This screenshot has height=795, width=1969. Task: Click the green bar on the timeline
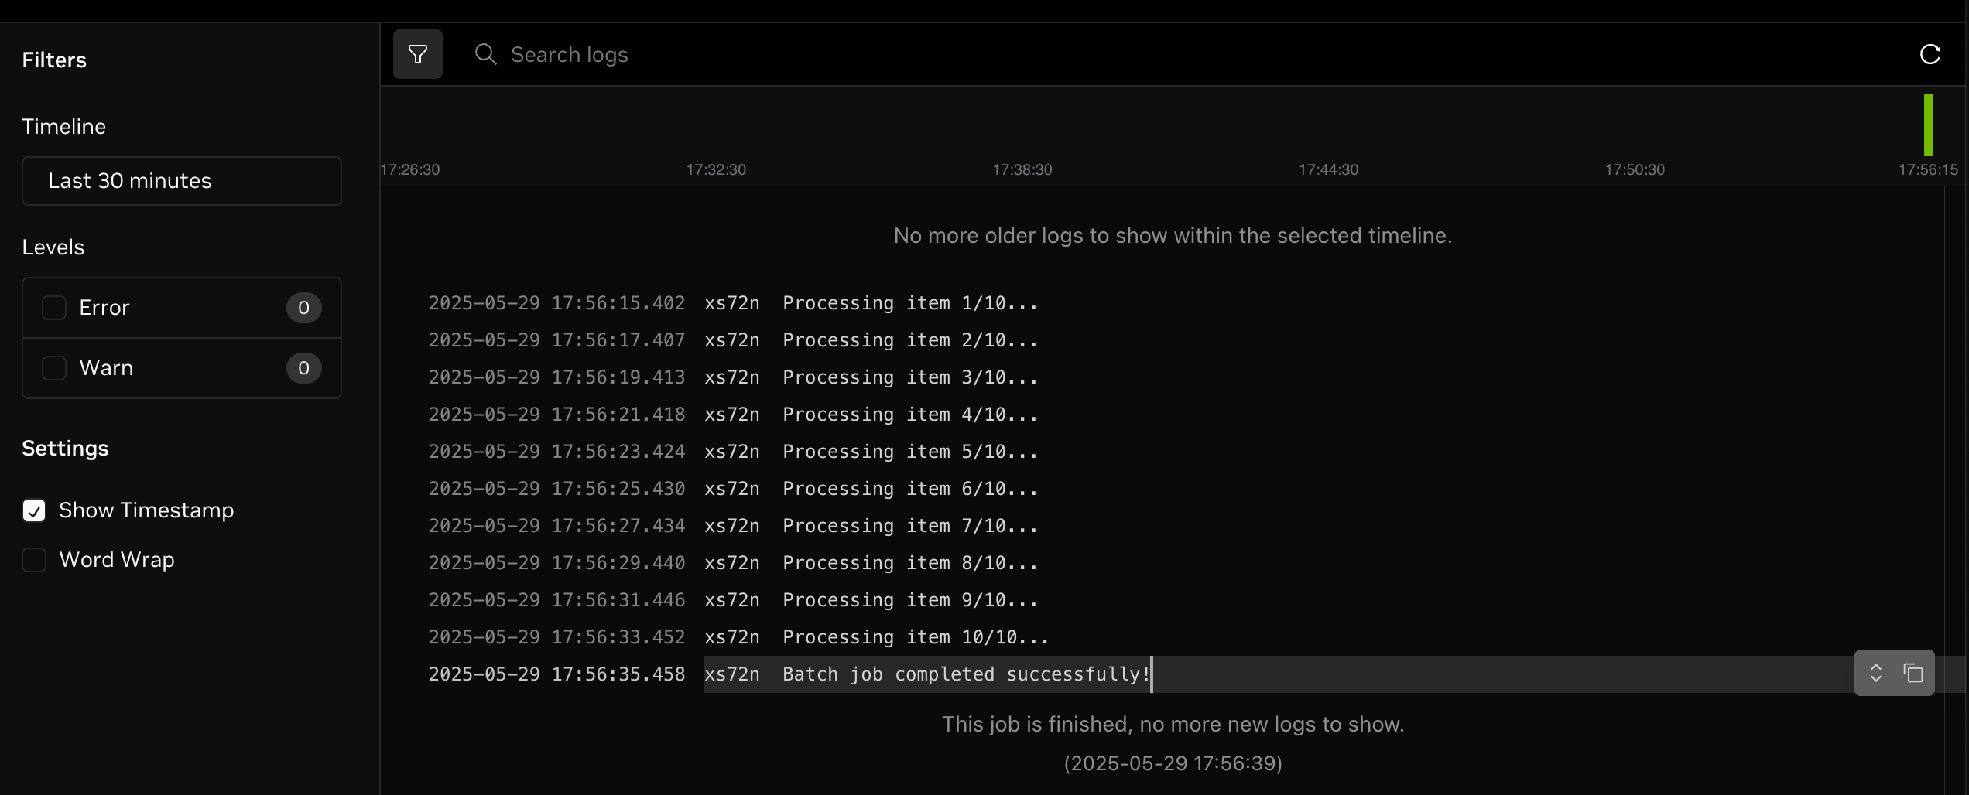(x=1928, y=125)
